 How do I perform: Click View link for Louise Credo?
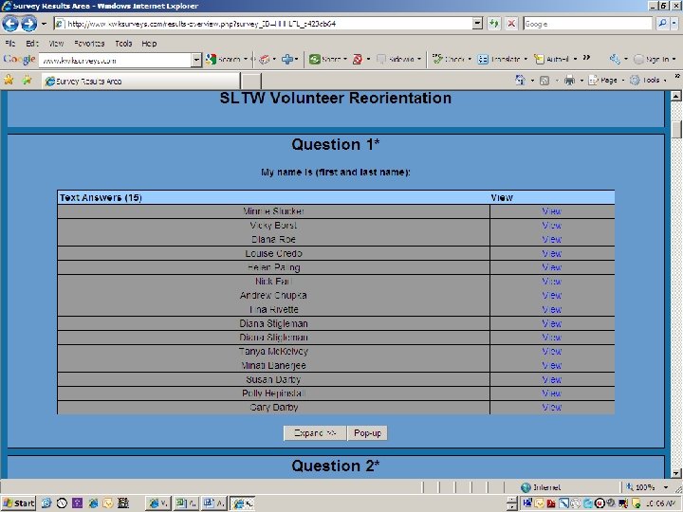point(551,253)
